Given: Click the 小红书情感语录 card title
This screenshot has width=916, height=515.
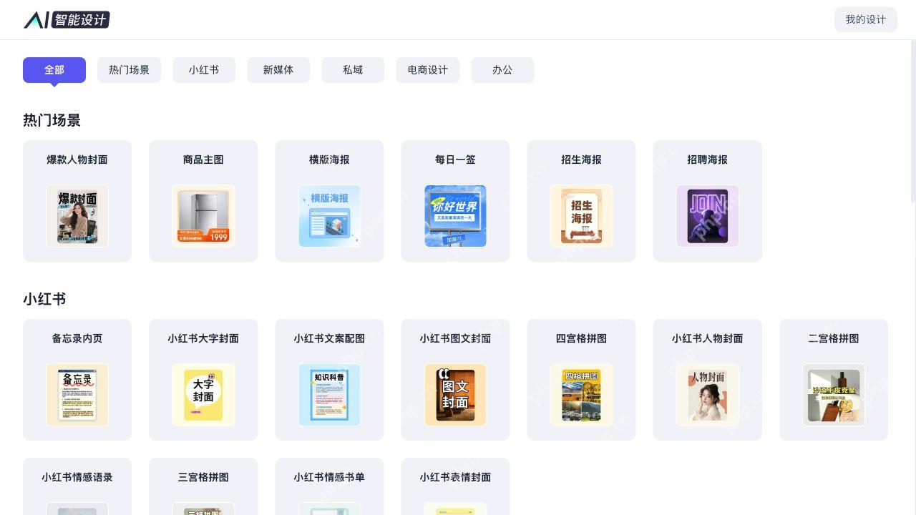Looking at the screenshot, I should point(77,477).
